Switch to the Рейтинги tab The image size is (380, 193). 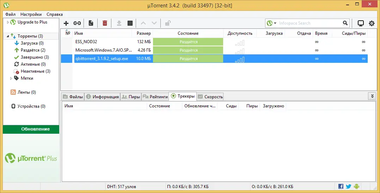pos(155,97)
